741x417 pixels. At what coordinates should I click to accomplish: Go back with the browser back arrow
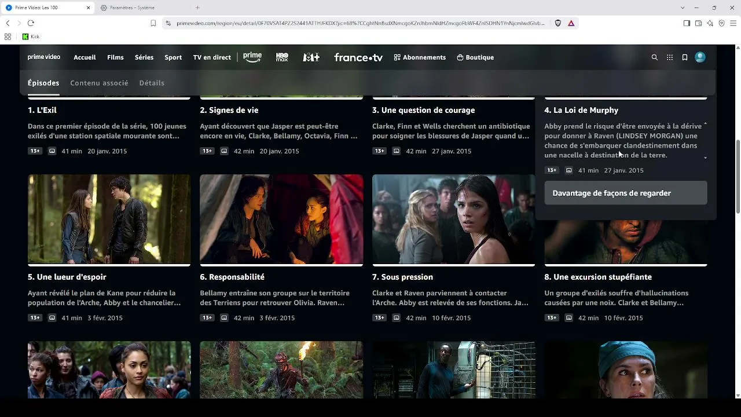coord(8,23)
